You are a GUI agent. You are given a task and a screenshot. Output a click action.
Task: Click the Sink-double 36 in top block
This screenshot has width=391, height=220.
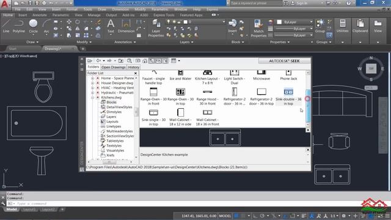pos(288,97)
